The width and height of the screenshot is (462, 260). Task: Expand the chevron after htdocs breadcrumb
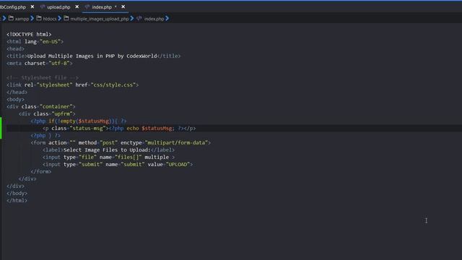pos(60,18)
